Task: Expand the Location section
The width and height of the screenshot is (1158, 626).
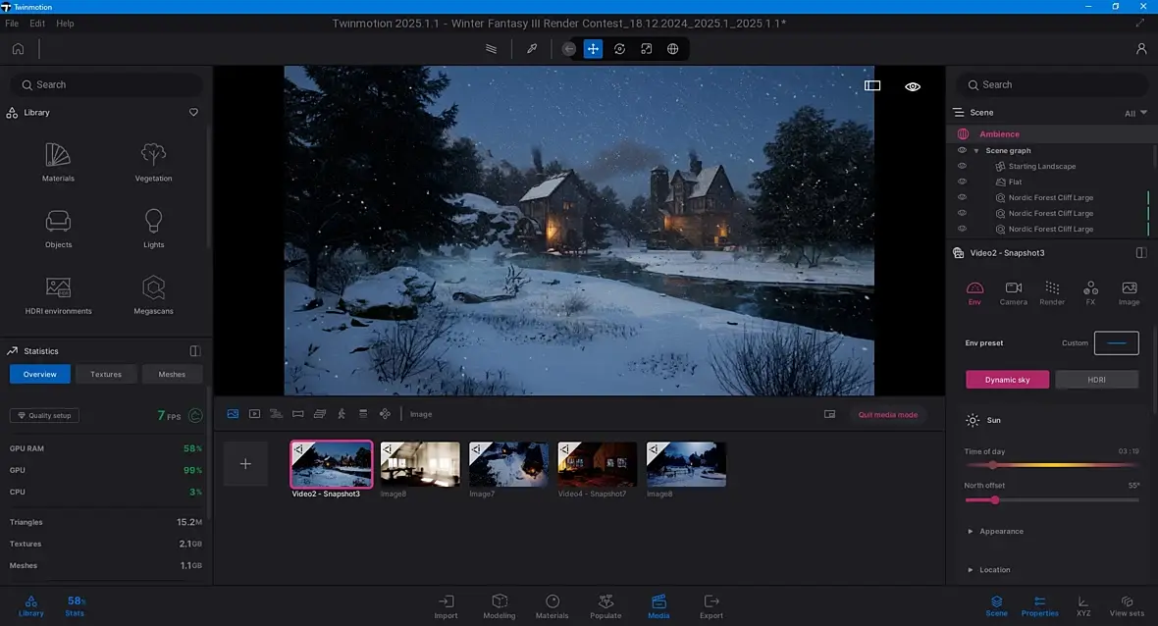Action: tap(993, 569)
